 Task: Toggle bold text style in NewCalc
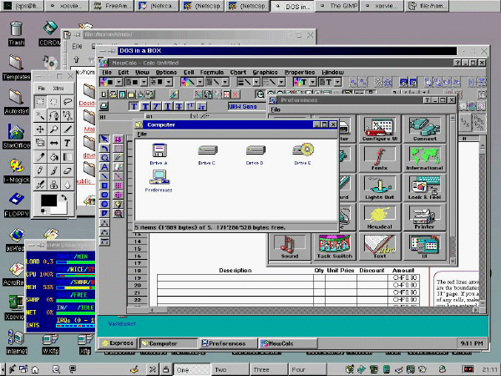pyautogui.click(x=145, y=106)
